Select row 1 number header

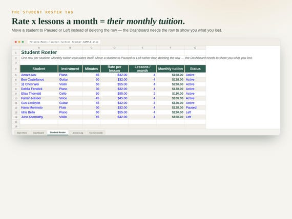click(16, 53)
